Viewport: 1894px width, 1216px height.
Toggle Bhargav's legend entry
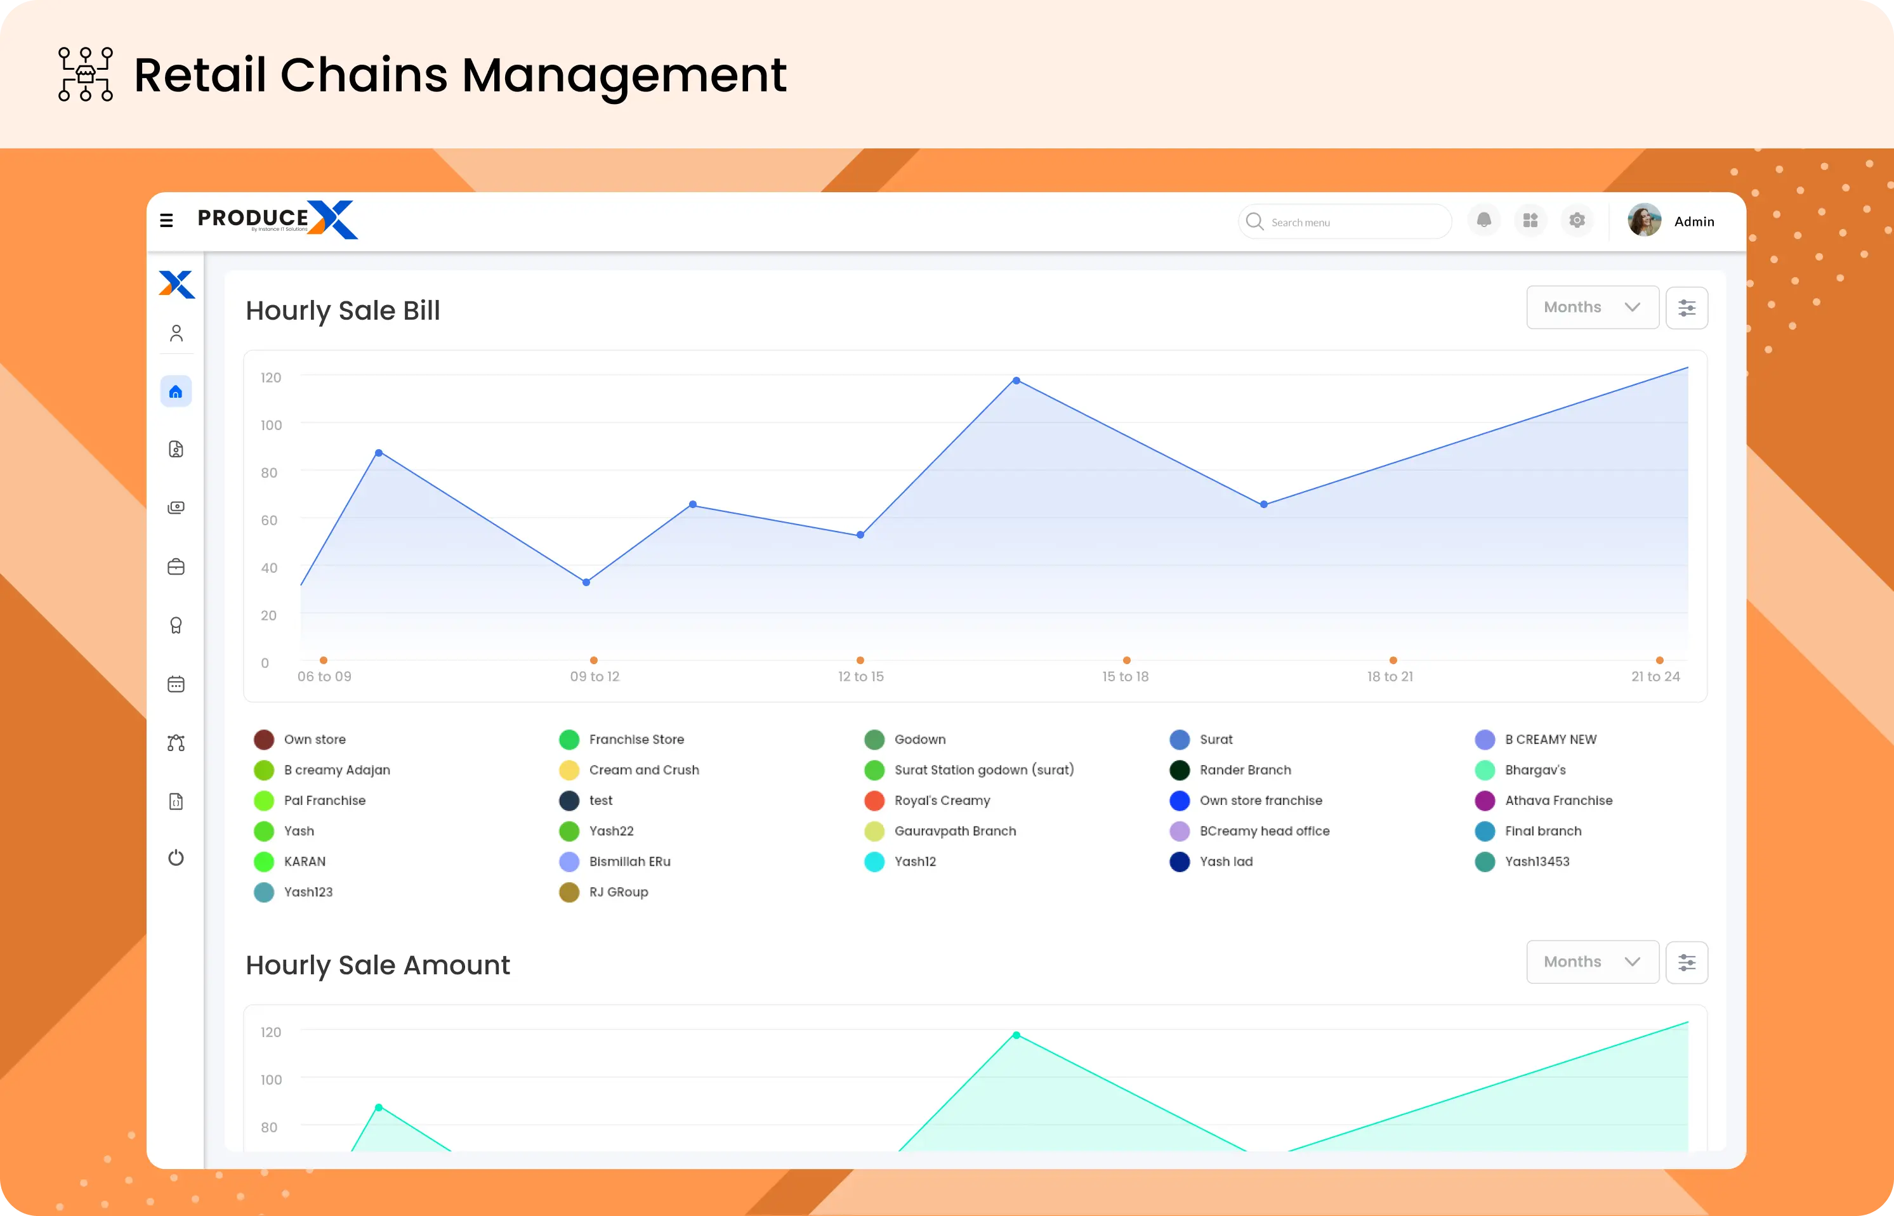(x=1520, y=770)
